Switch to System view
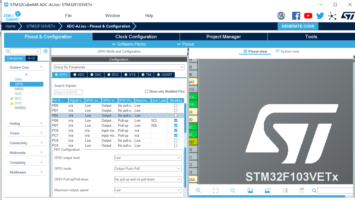Screen dimensions: 355x200 [x=287, y=51]
